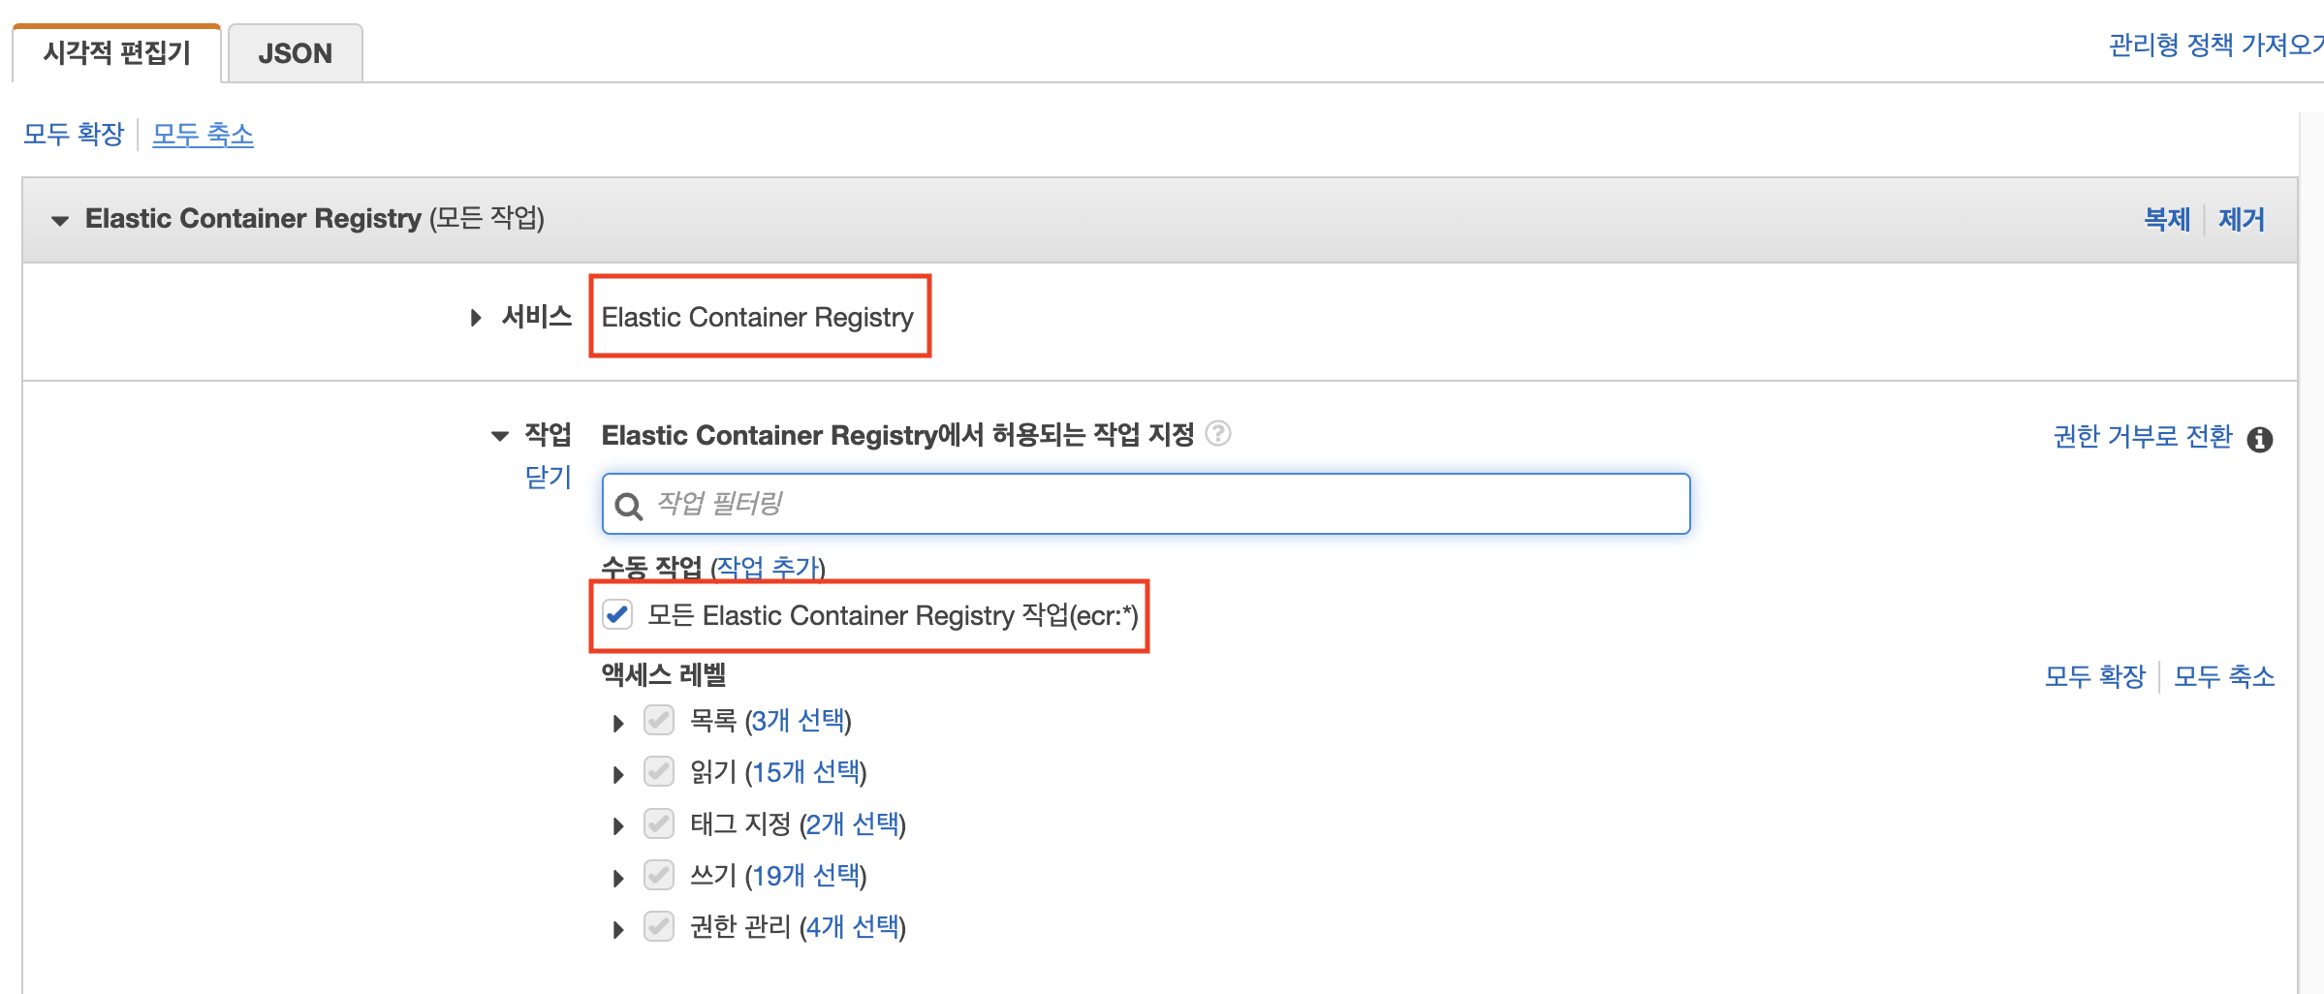This screenshot has height=994, width=2324.
Task: Collapse the Elastic Container Registry section header arrow
Action: (x=60, y=220)
